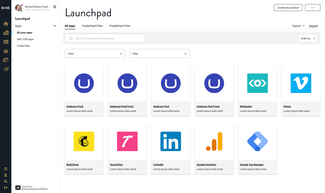Viewport: 325px width, 193px height.
Task: Open the Google Analytics app logo
Action: click(x=214, y=141)
